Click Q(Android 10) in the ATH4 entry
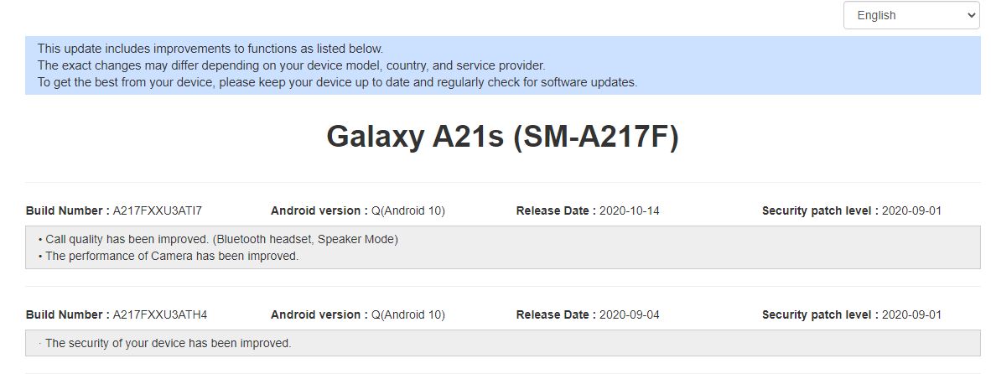The height and width of the screenshot is (374, 991). (x=408, y=314)
